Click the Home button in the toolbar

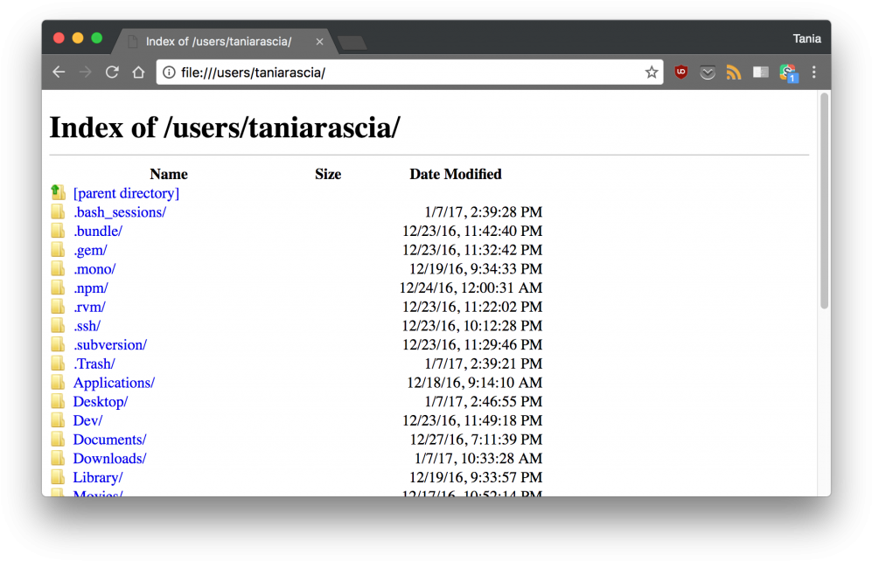click(138, 72)
